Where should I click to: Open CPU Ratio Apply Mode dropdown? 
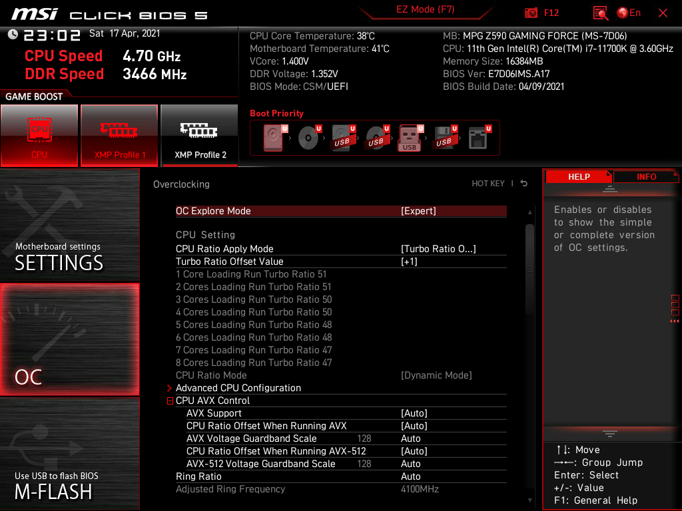pyautogui.click(x=341, y=249)
